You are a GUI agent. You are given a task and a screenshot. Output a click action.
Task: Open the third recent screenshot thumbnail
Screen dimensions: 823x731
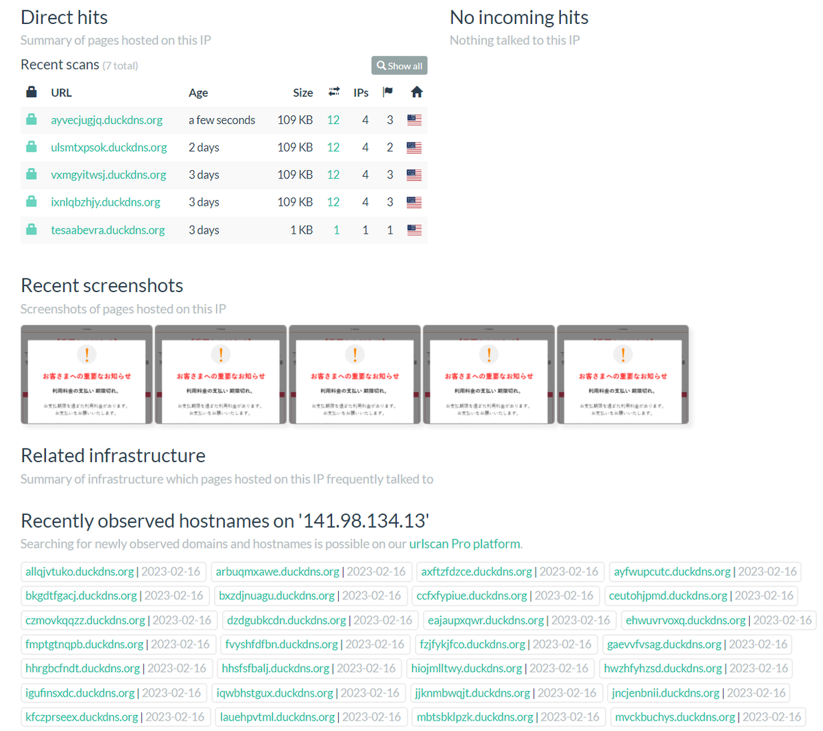click(x=355, y=374)
